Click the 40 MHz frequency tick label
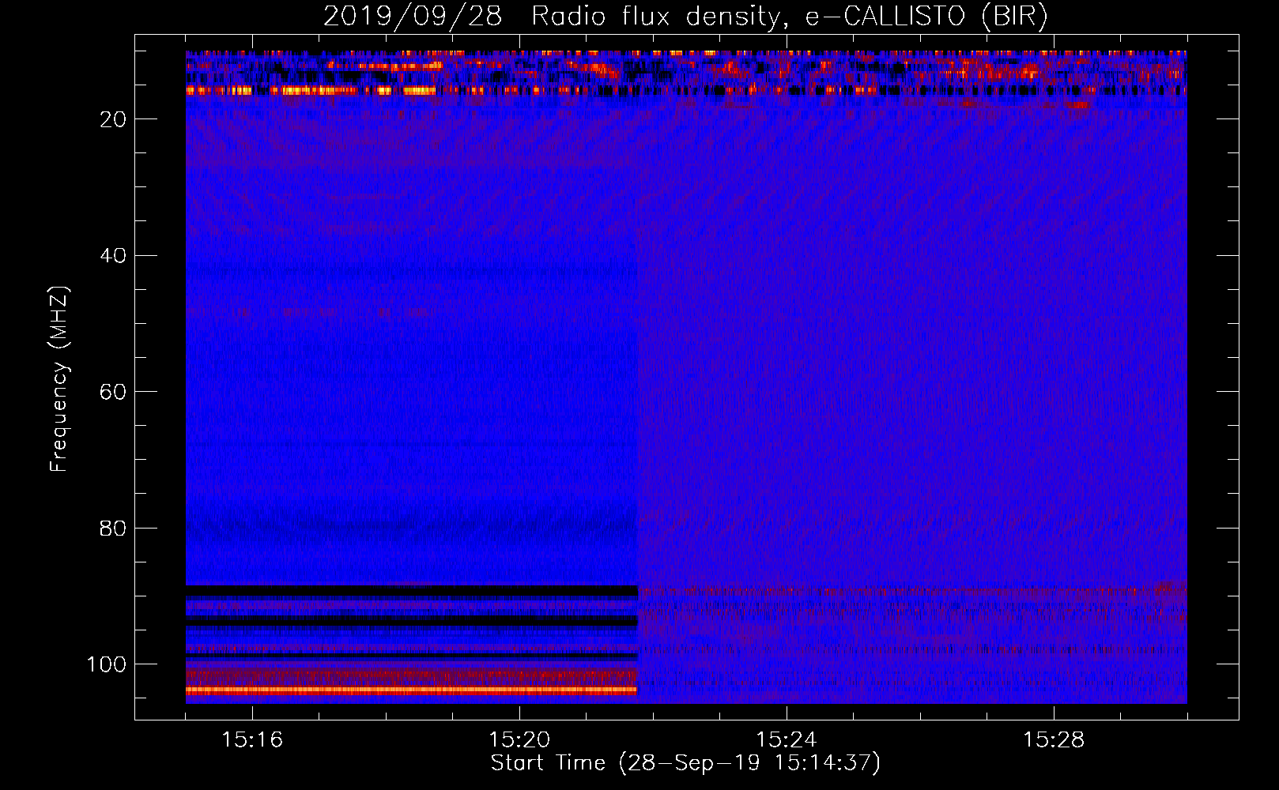Image resolution: width=1279 pixels, height=790 pixels. 113,256
